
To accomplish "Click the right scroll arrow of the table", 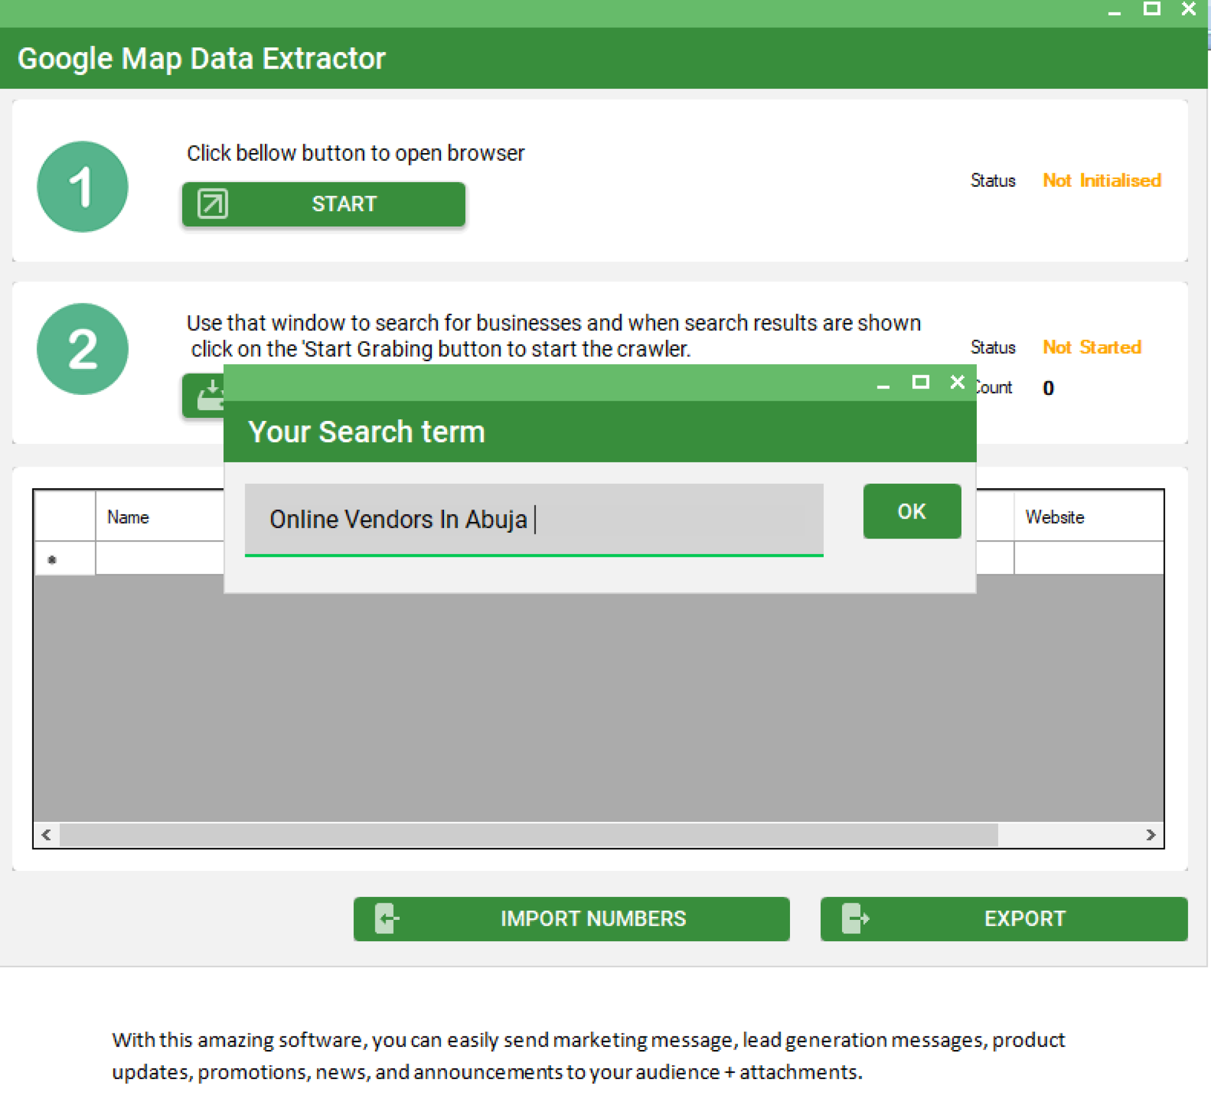I will (x=1151, y=834).
